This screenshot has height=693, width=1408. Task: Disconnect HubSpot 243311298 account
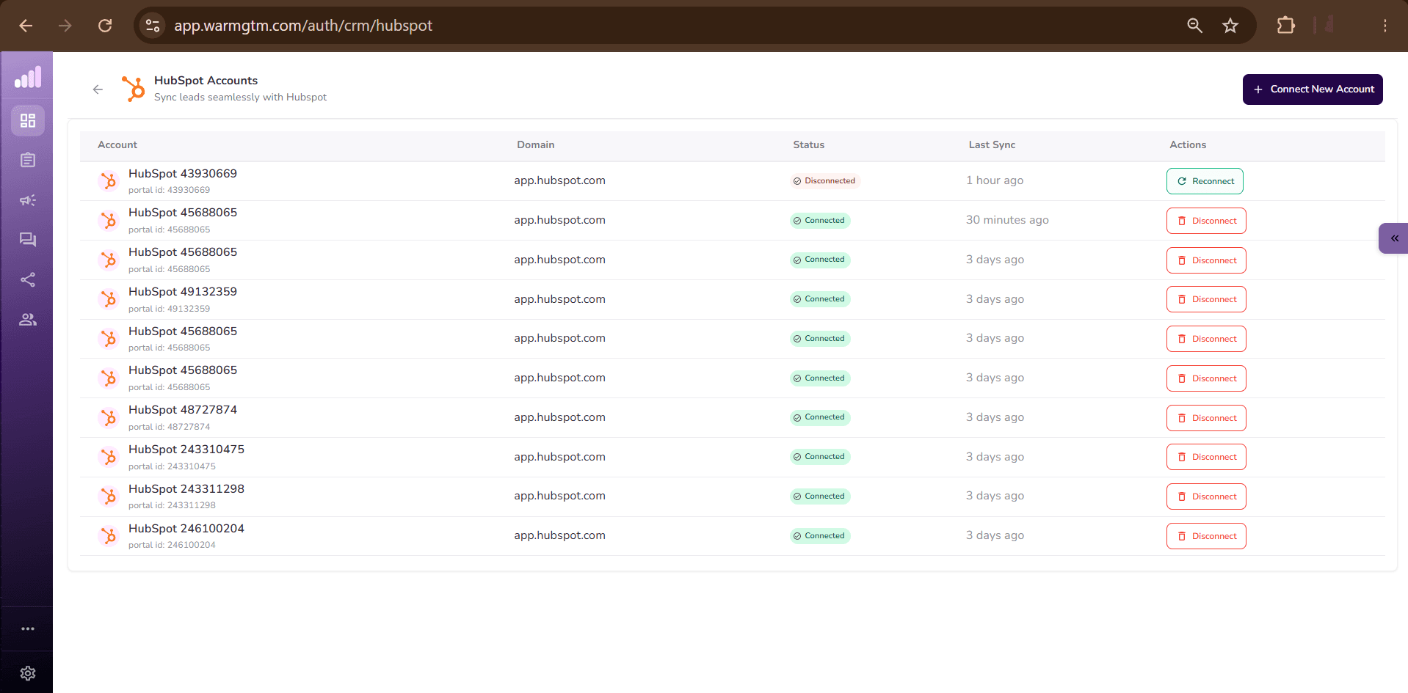point(1206,496)
